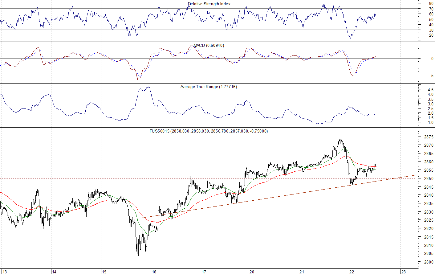Click the ATR axis value 1.5
The width and height of the screenshot is (435, 274).
(430, 118)
